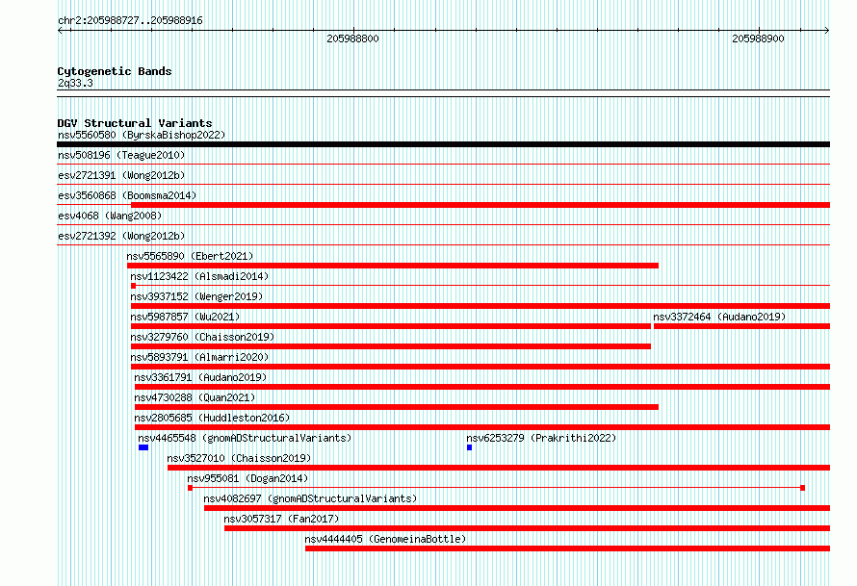The height and width of the screenshot is (586, 857).
Task: Open variant nsv1123422 (Alsmadi2014)
Action: click(x=199, y=276)
